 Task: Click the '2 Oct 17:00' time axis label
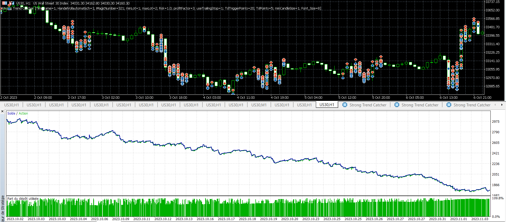[77, 98]
